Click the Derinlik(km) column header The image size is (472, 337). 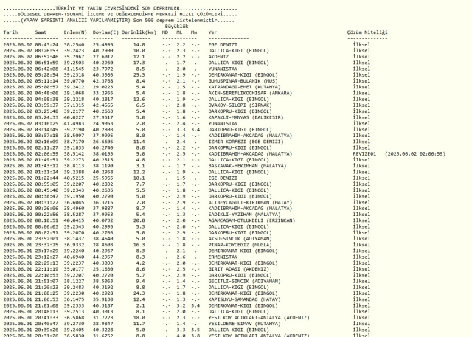tap(139, 32)
